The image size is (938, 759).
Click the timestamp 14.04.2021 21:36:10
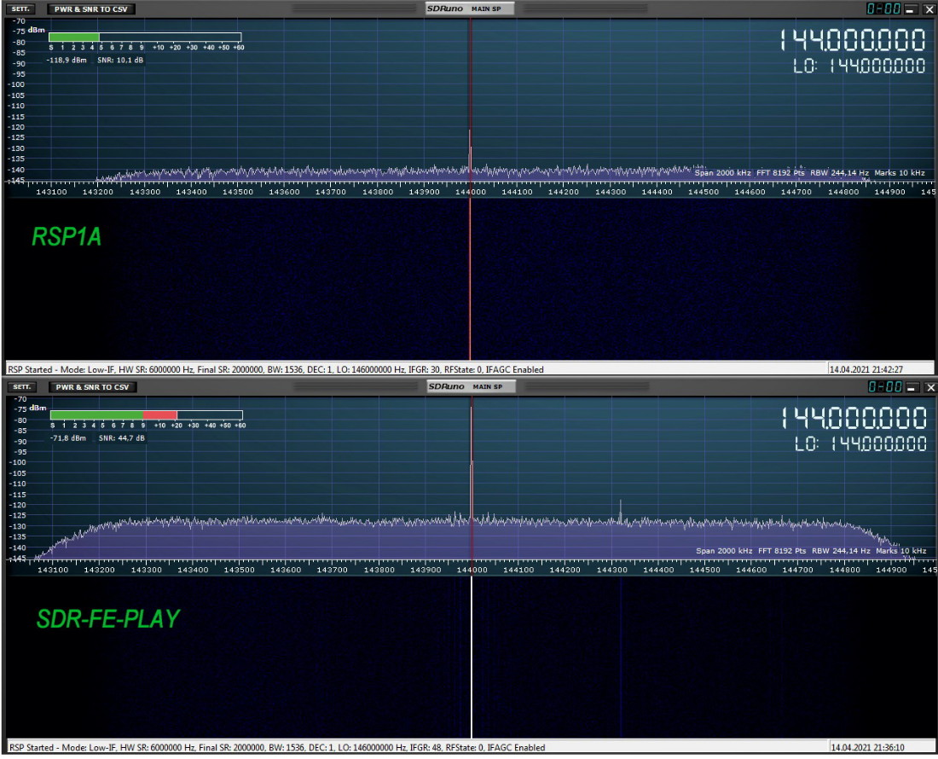point(867,748)
